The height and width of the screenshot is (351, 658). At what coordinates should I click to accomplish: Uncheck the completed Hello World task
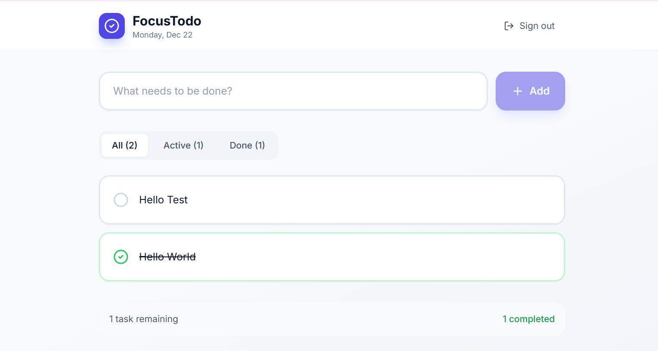(x=121, y=257)
